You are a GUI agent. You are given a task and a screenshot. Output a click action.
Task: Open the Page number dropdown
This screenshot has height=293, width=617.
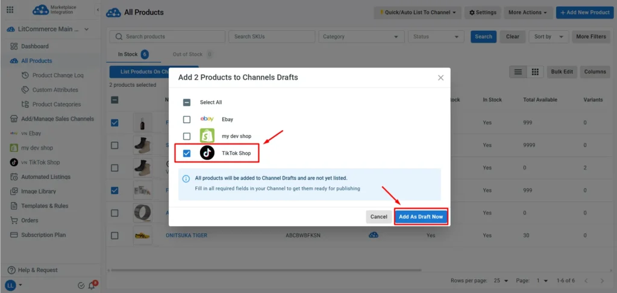[542, 281]
